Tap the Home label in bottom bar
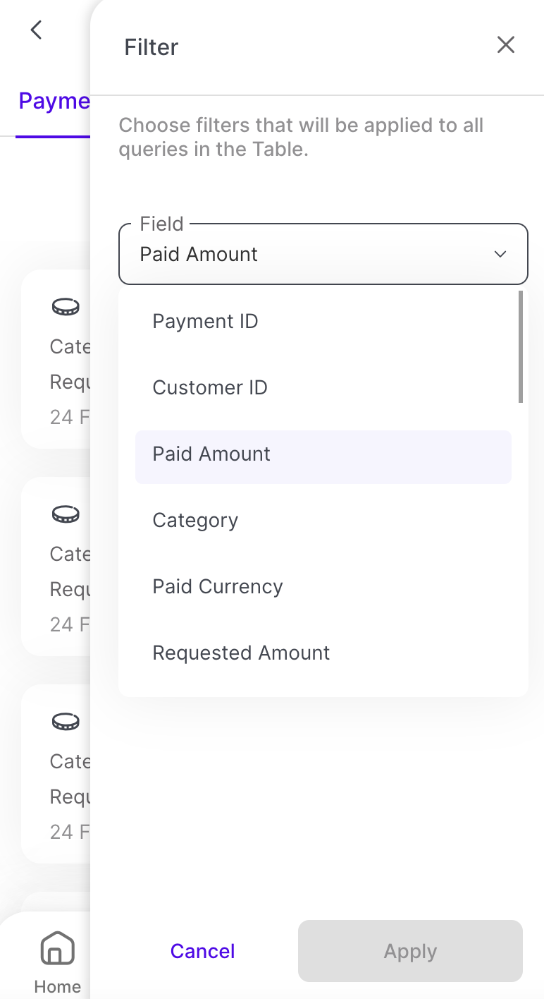This screenshot has width=544, height=999. tap(57, 986)
